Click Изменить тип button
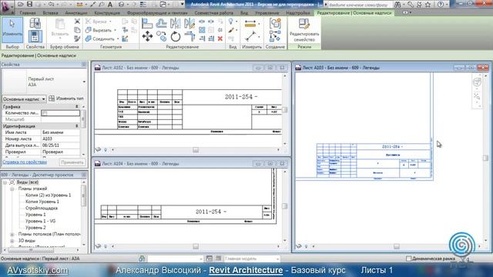493x277 pixels. (x=66, y=98)
